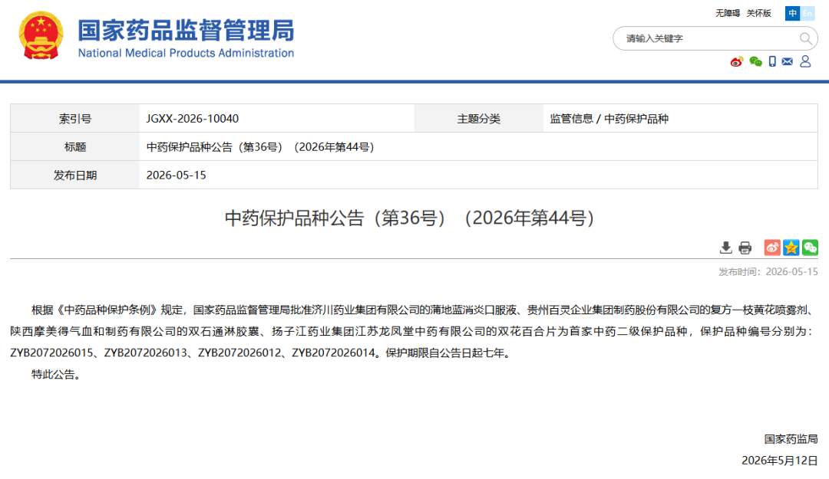The image size is (829, 479).
Task: Click 国家药品监督管理局 site title
Action: click(x=186, y=31)
